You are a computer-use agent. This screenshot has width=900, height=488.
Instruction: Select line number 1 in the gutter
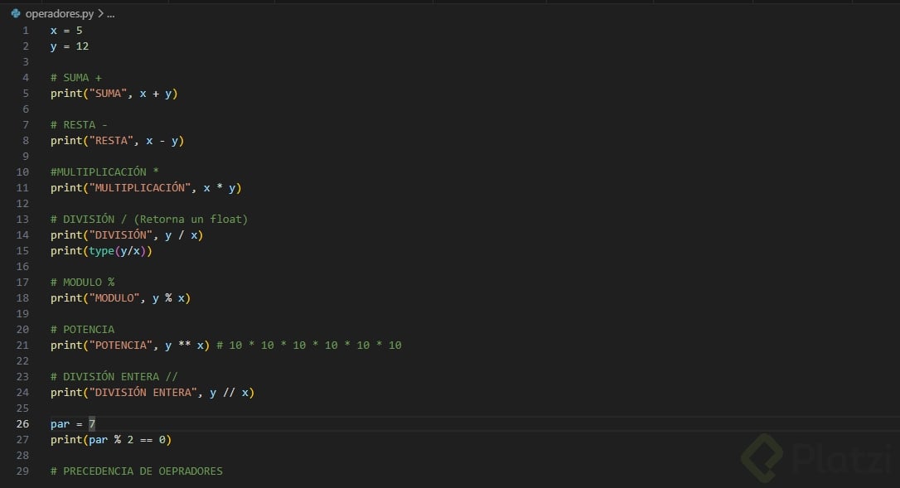26,31
